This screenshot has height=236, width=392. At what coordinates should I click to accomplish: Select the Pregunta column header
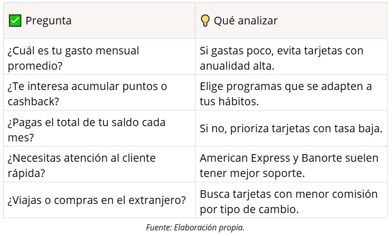48,21
